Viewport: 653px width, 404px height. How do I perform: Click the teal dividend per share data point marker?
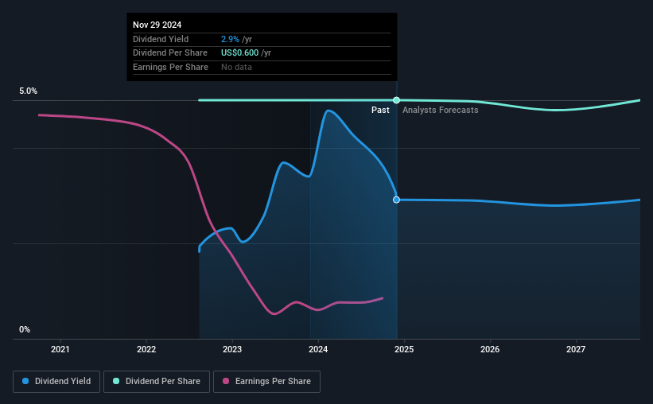pyautogui.click(x=396, y=100)
